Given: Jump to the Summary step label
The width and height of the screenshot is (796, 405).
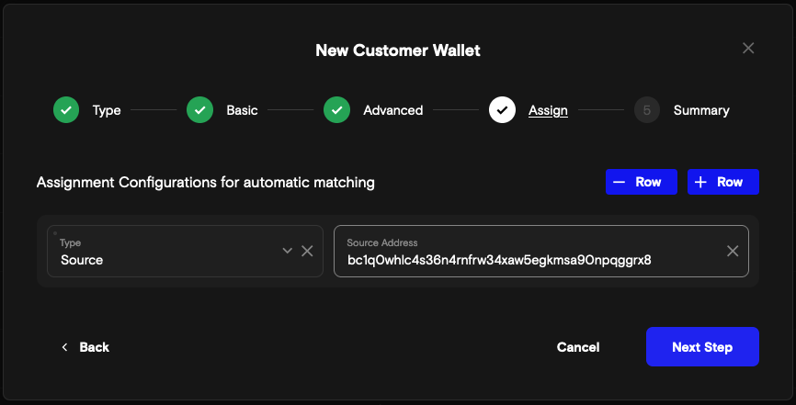Looking at the screenshot, I should pos(701,110).
